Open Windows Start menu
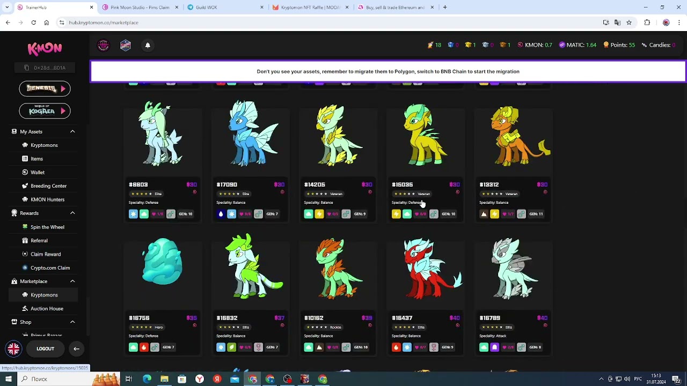 click(8, 379)
